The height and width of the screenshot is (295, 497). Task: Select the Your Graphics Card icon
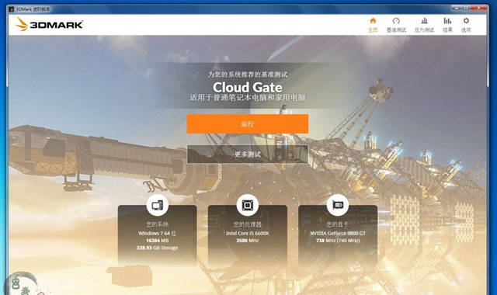click(x=338, y=205)
